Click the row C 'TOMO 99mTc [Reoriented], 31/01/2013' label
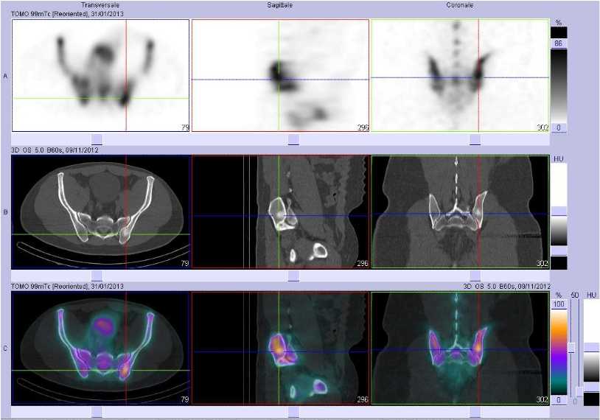 [x=67, y=286]
